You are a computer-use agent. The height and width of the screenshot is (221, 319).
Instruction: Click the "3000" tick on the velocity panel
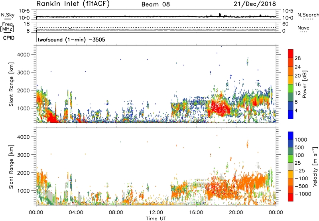pyautogui.click(x=24, y=155)
